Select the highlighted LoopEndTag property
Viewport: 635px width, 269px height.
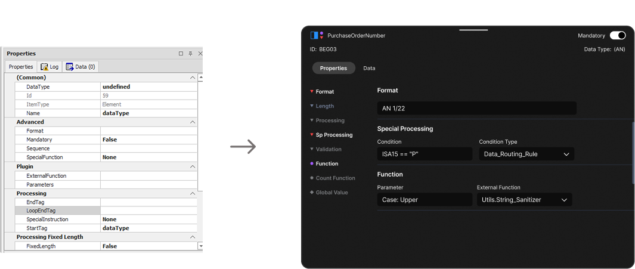point(57,211)
